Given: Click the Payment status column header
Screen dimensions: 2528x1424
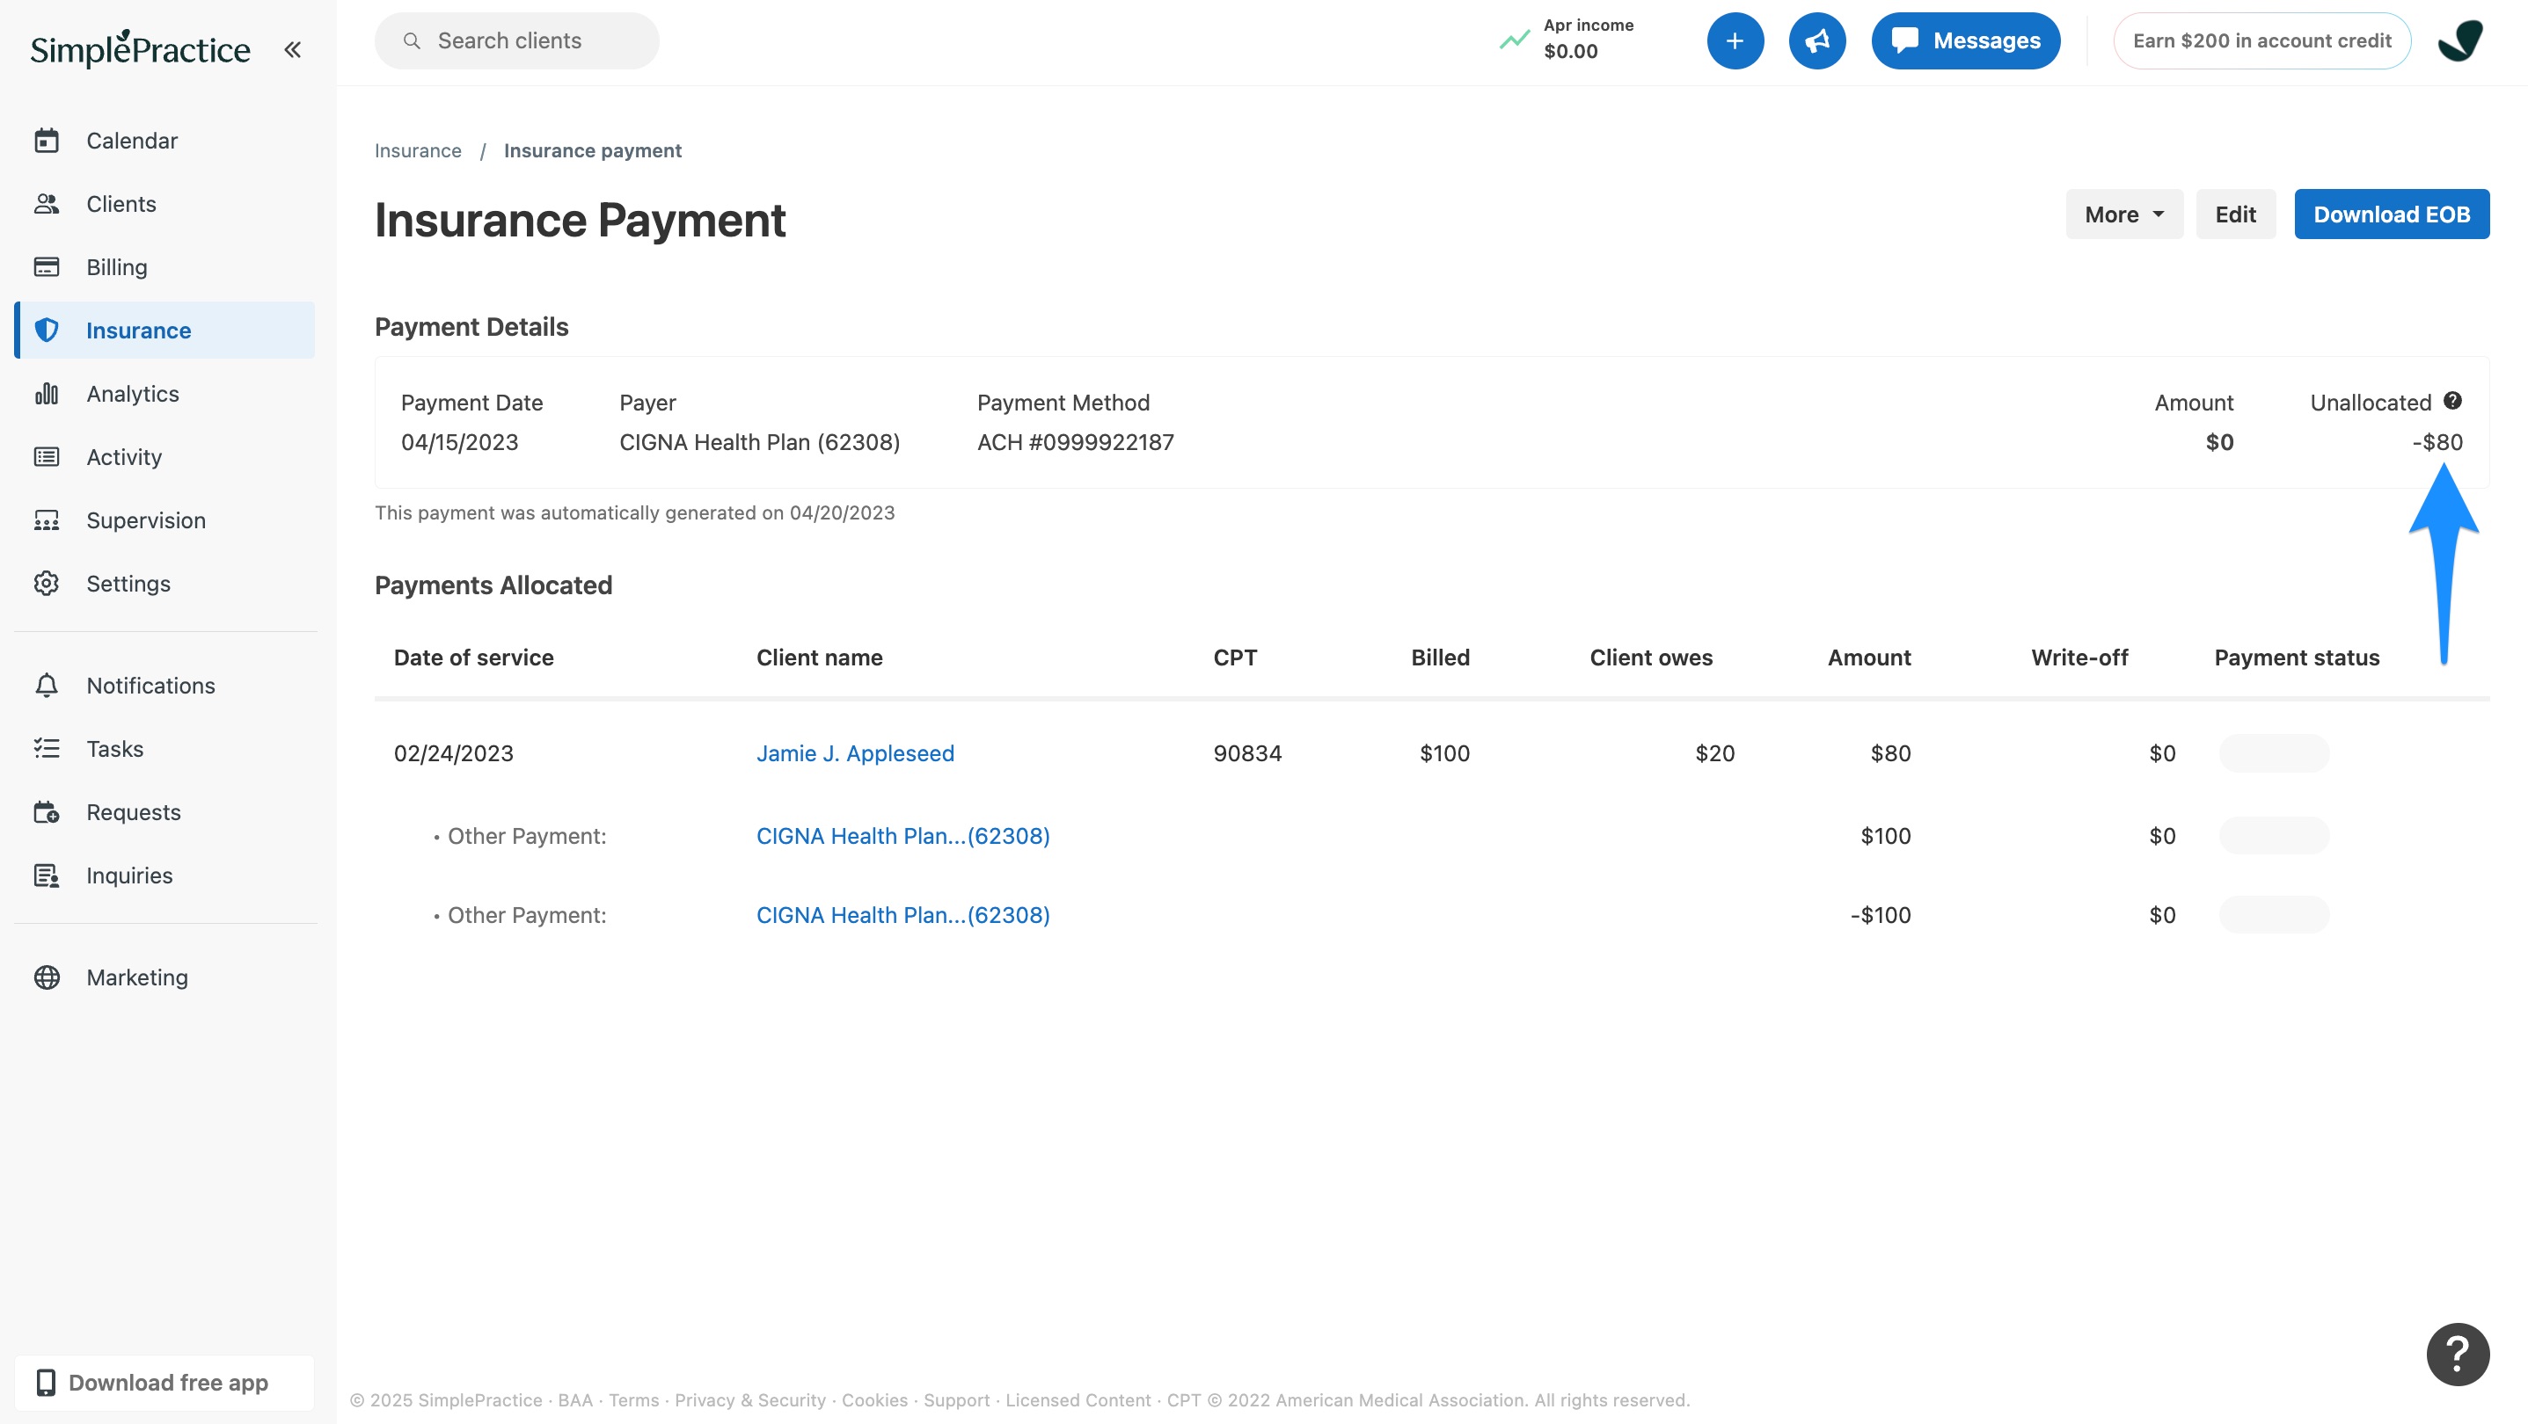Looking at the screenshot, I should (x=2297, y=658).
